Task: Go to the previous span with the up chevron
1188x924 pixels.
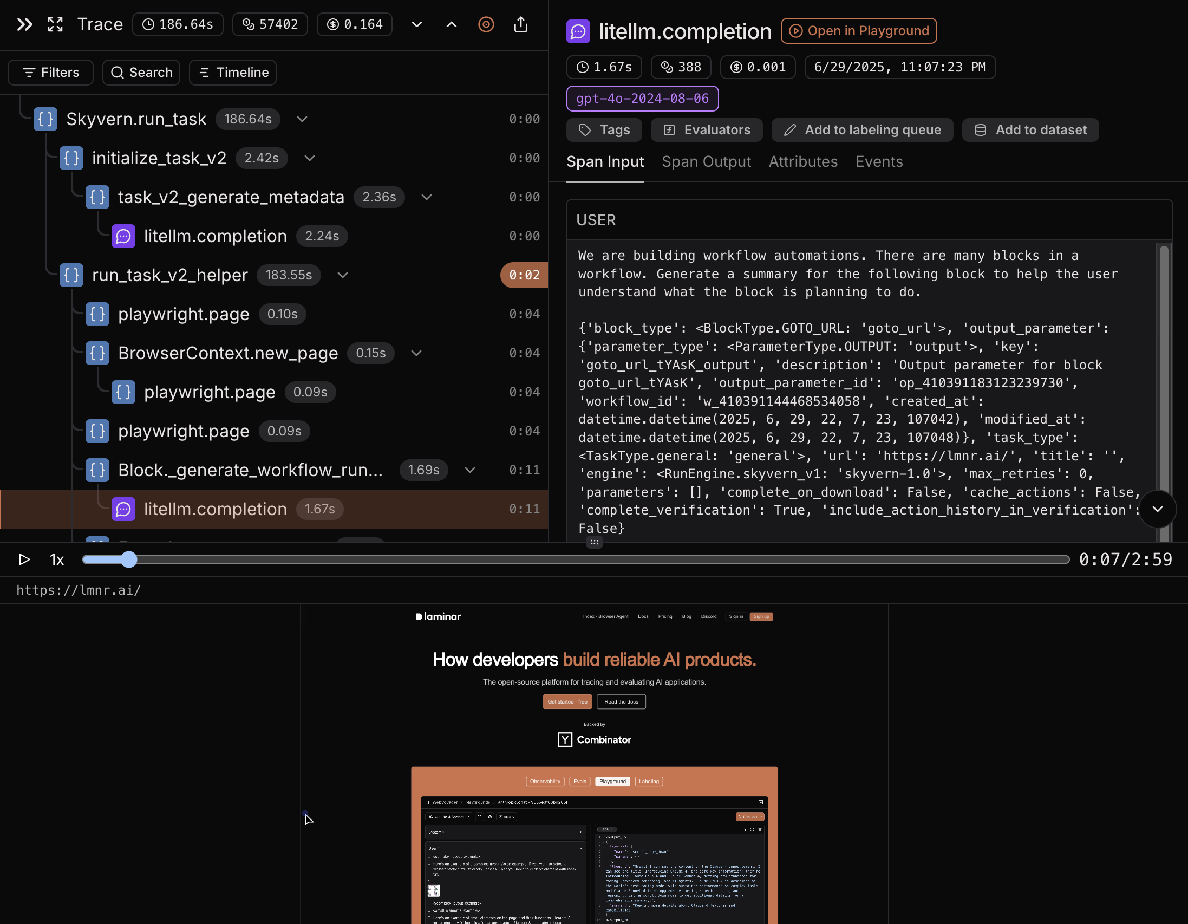Action: (x=452, y=24)
